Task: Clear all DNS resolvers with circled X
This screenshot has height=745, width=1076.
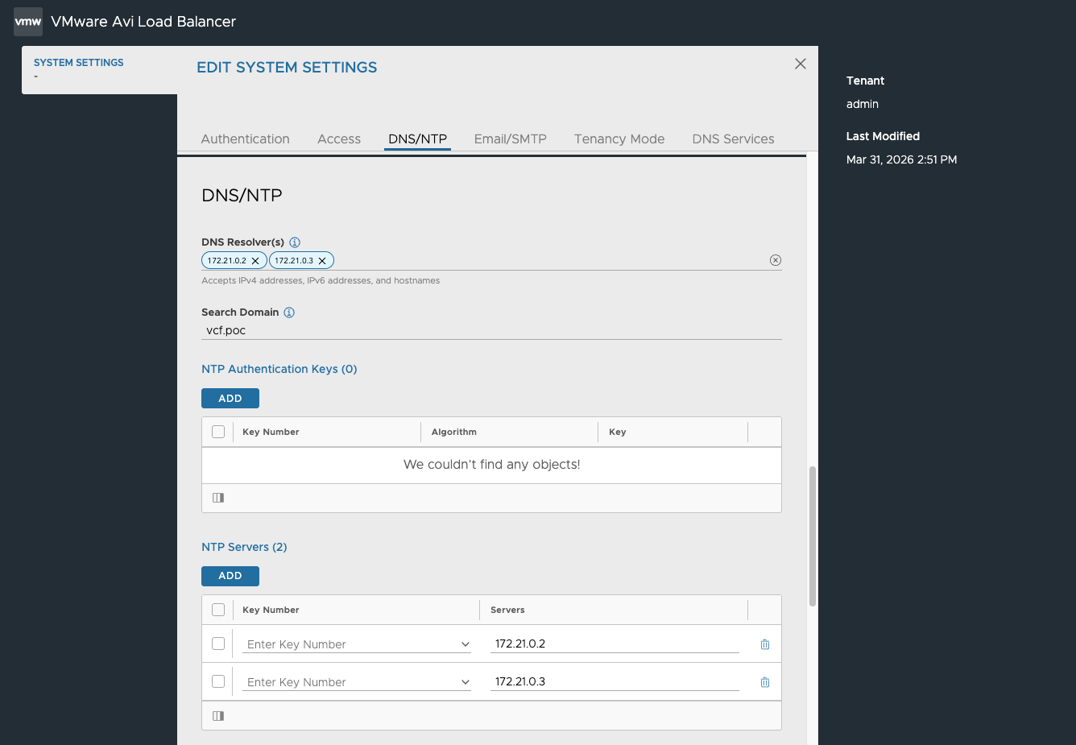Action: pyautogui.click(x=776, y=260)
